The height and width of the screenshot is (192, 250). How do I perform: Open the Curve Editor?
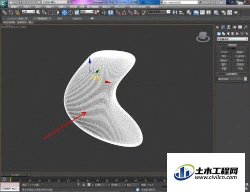[202, 12]
